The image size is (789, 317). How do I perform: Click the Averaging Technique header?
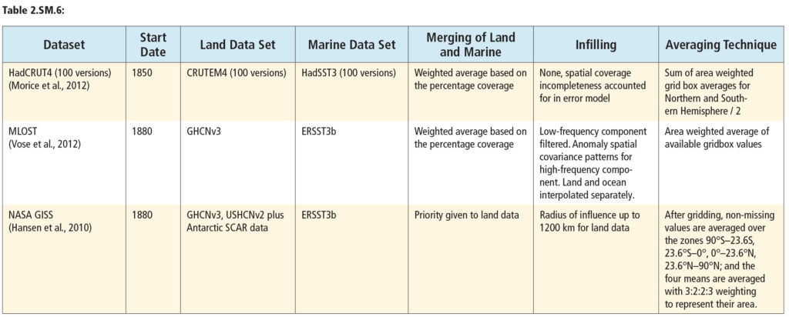point(720,45)
